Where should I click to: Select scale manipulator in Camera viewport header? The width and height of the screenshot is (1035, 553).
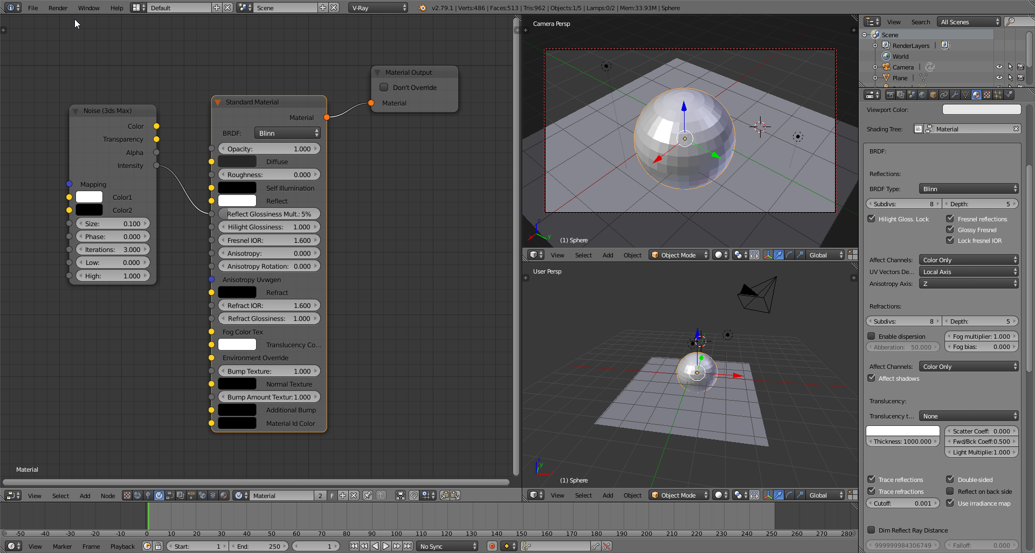pos(801,255)
